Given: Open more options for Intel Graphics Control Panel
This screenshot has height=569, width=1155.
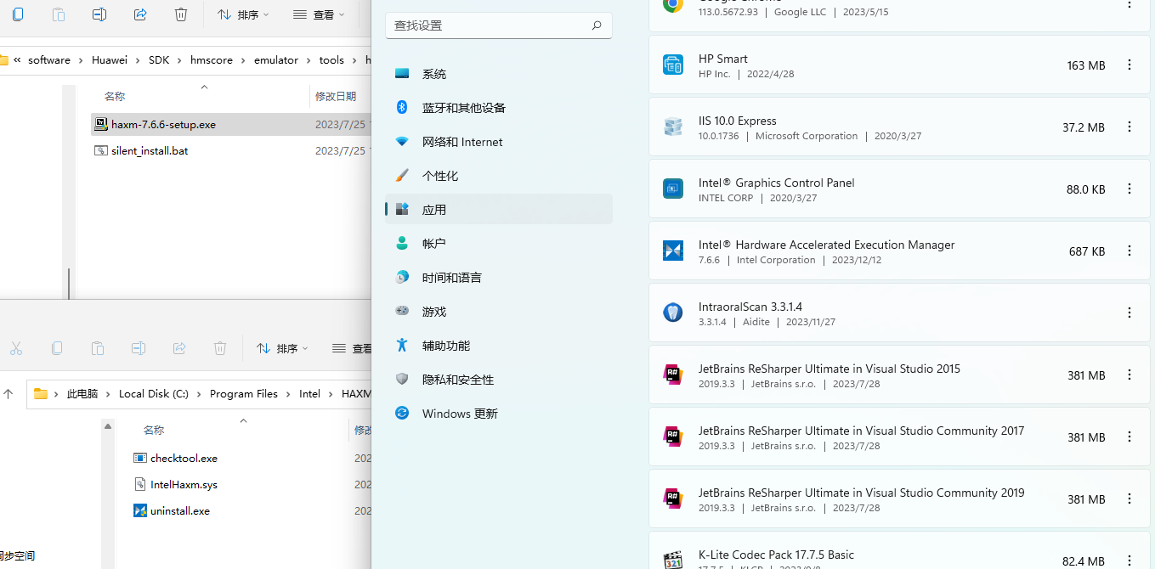Looking at the screenshot, I should pyautogui.click(x=1130, y=189).
